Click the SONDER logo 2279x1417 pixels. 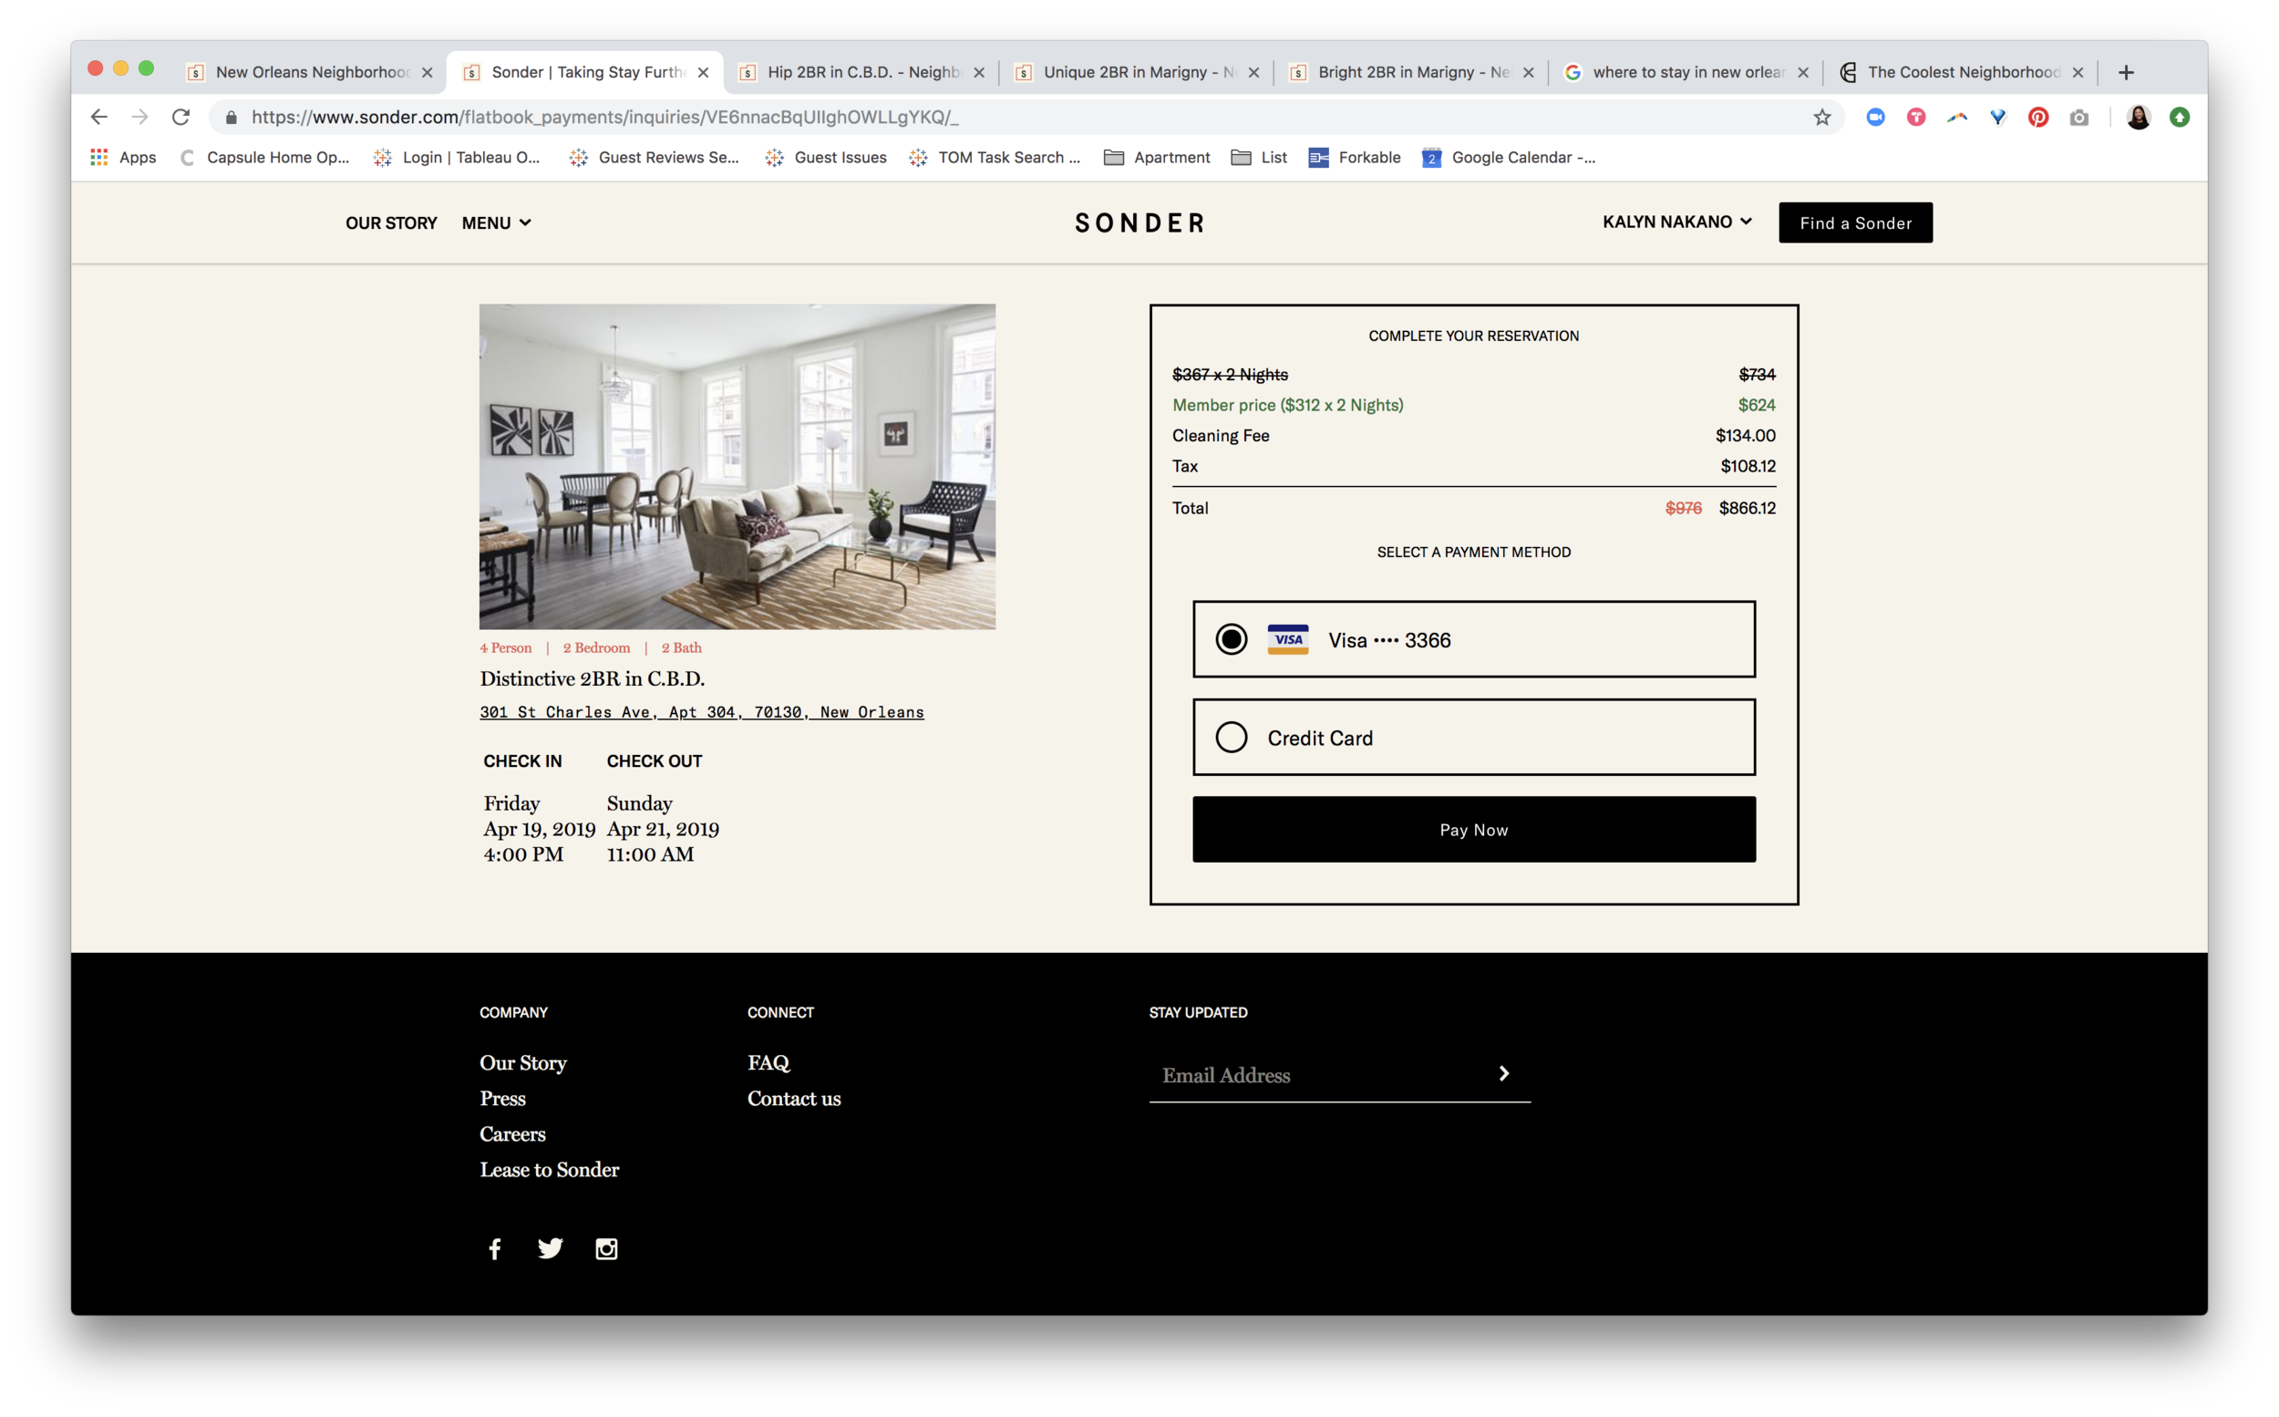1139,223
